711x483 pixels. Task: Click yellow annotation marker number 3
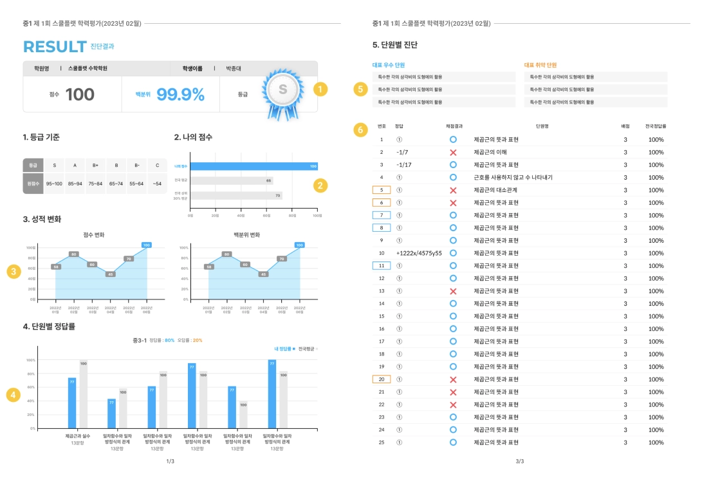(14, 272)
